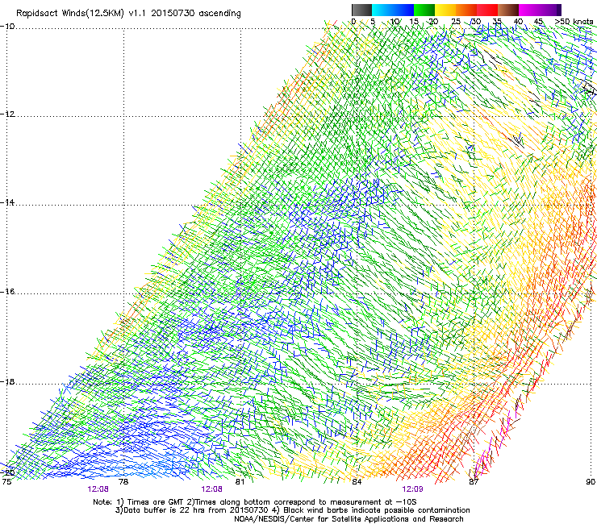Viewport: 597px width, 524px height.
Task: Click the "-20" latitude label
Action: pos(7,472)
